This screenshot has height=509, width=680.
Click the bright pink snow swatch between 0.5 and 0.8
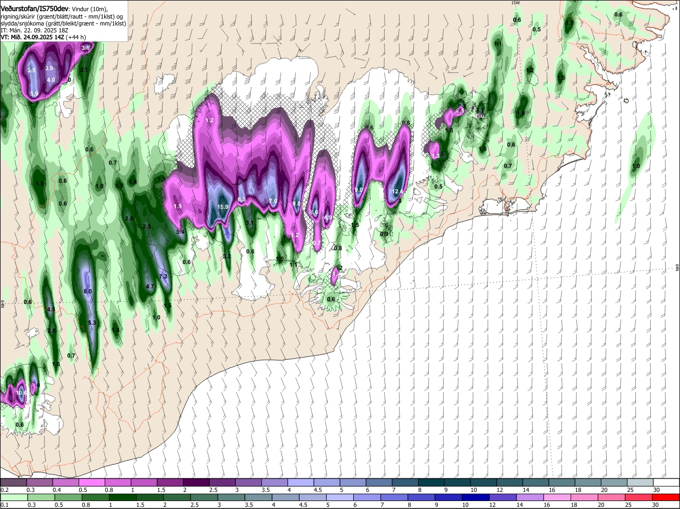pos(92,482)
